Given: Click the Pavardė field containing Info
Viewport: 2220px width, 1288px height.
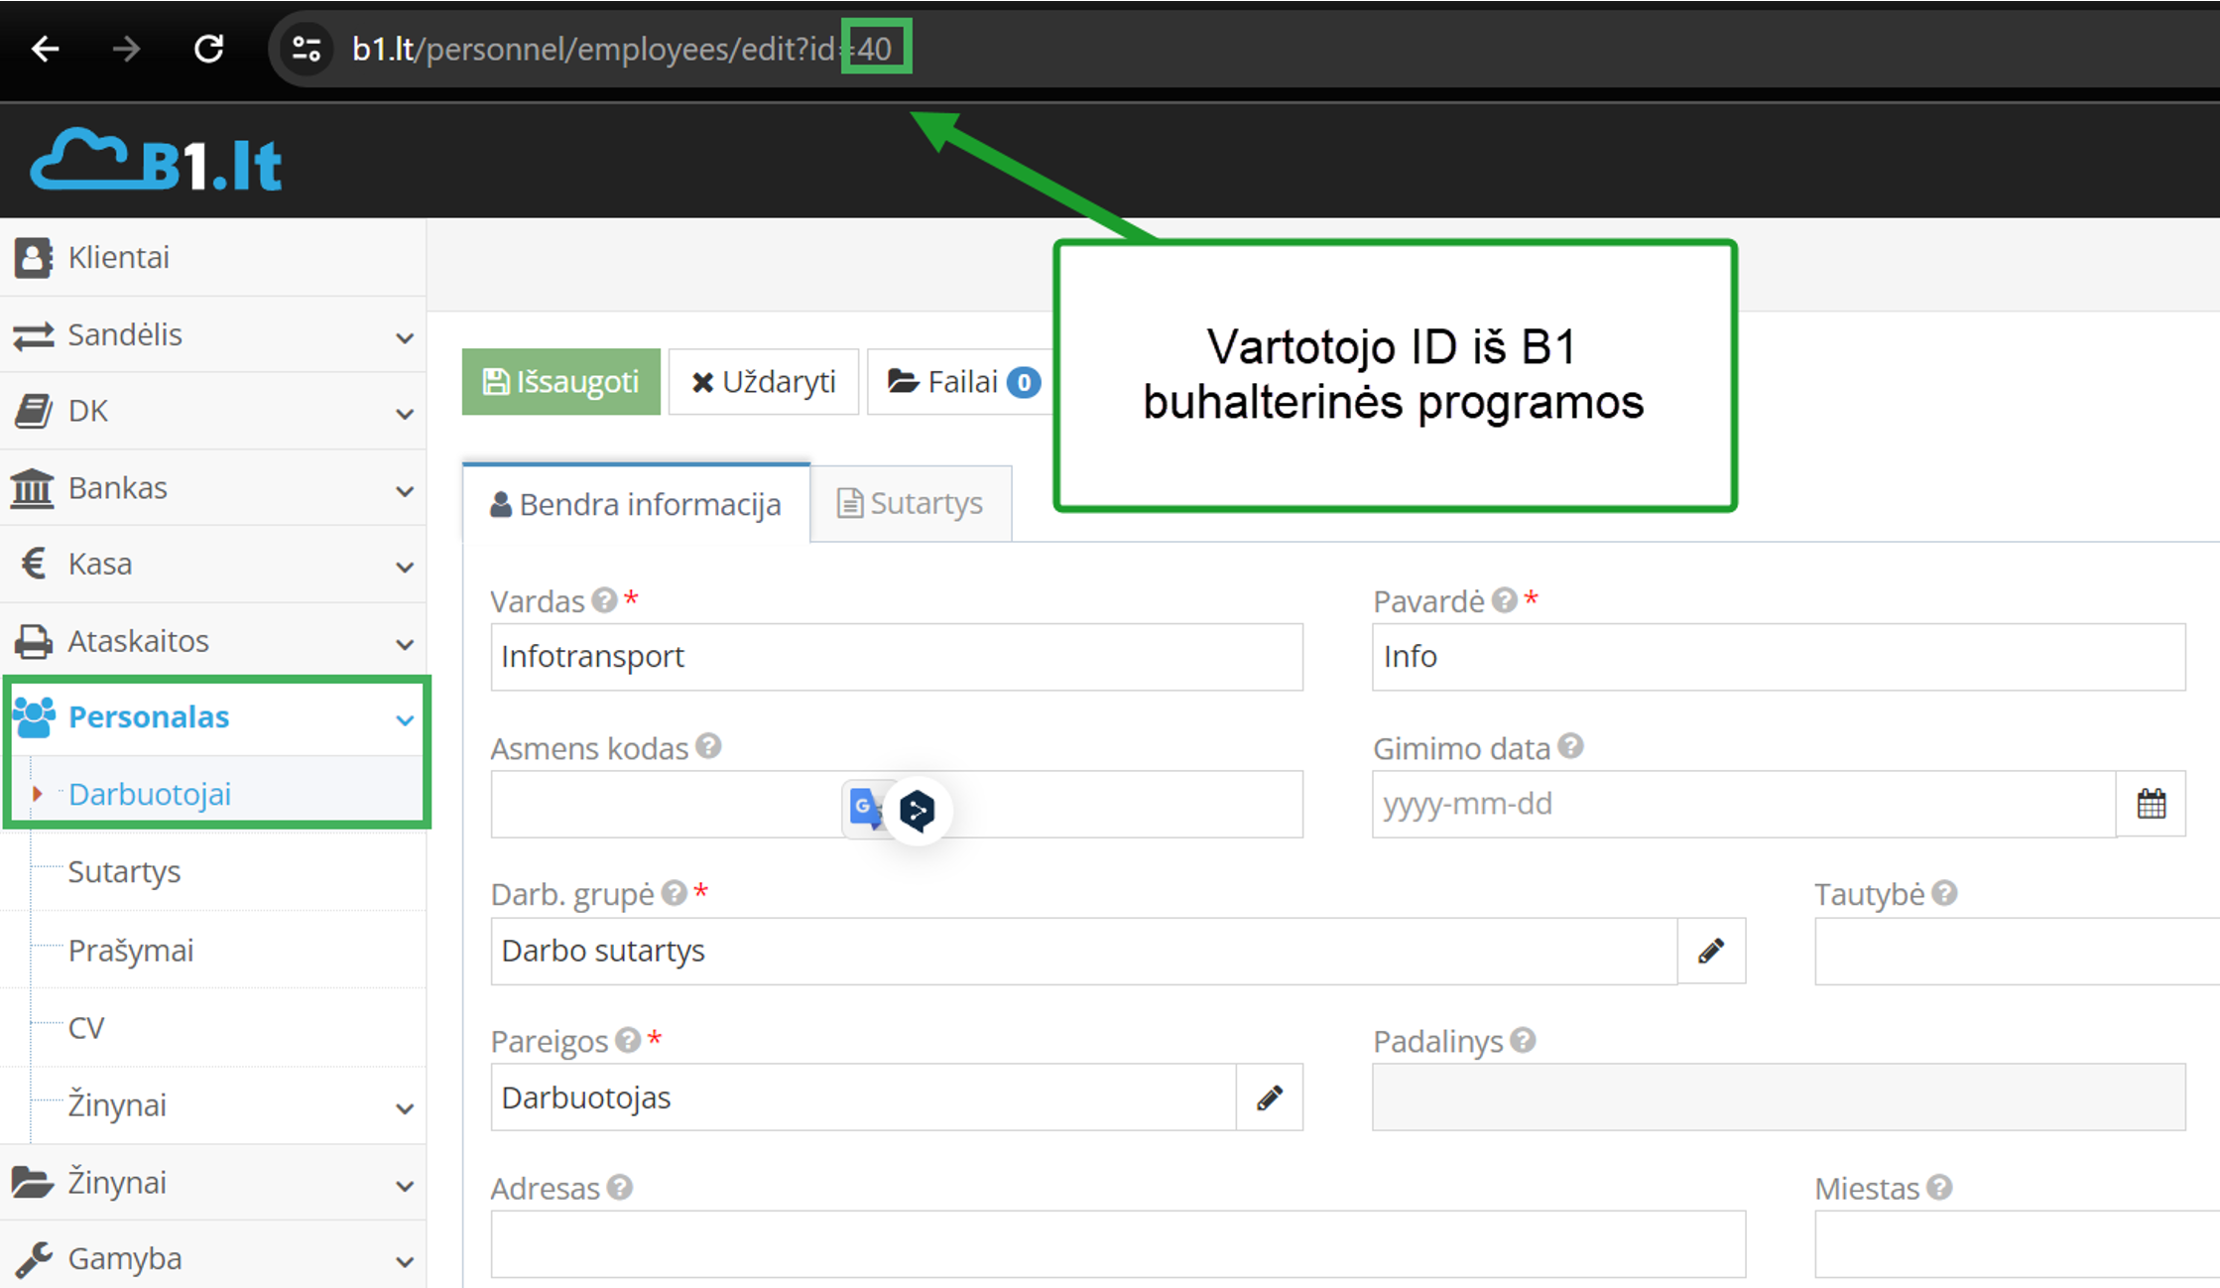Looking at the screenshot, I should (1779, 657).
